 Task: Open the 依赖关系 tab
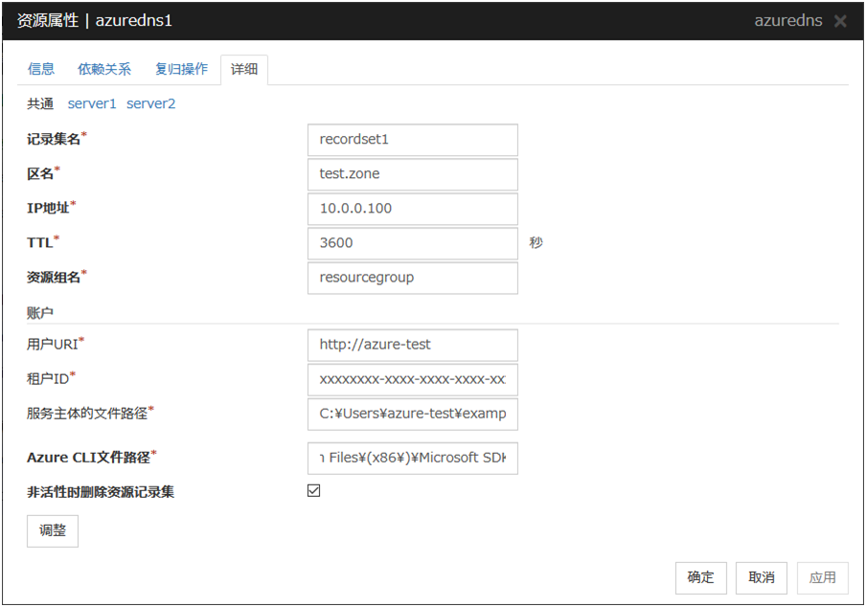click(104, 69)
